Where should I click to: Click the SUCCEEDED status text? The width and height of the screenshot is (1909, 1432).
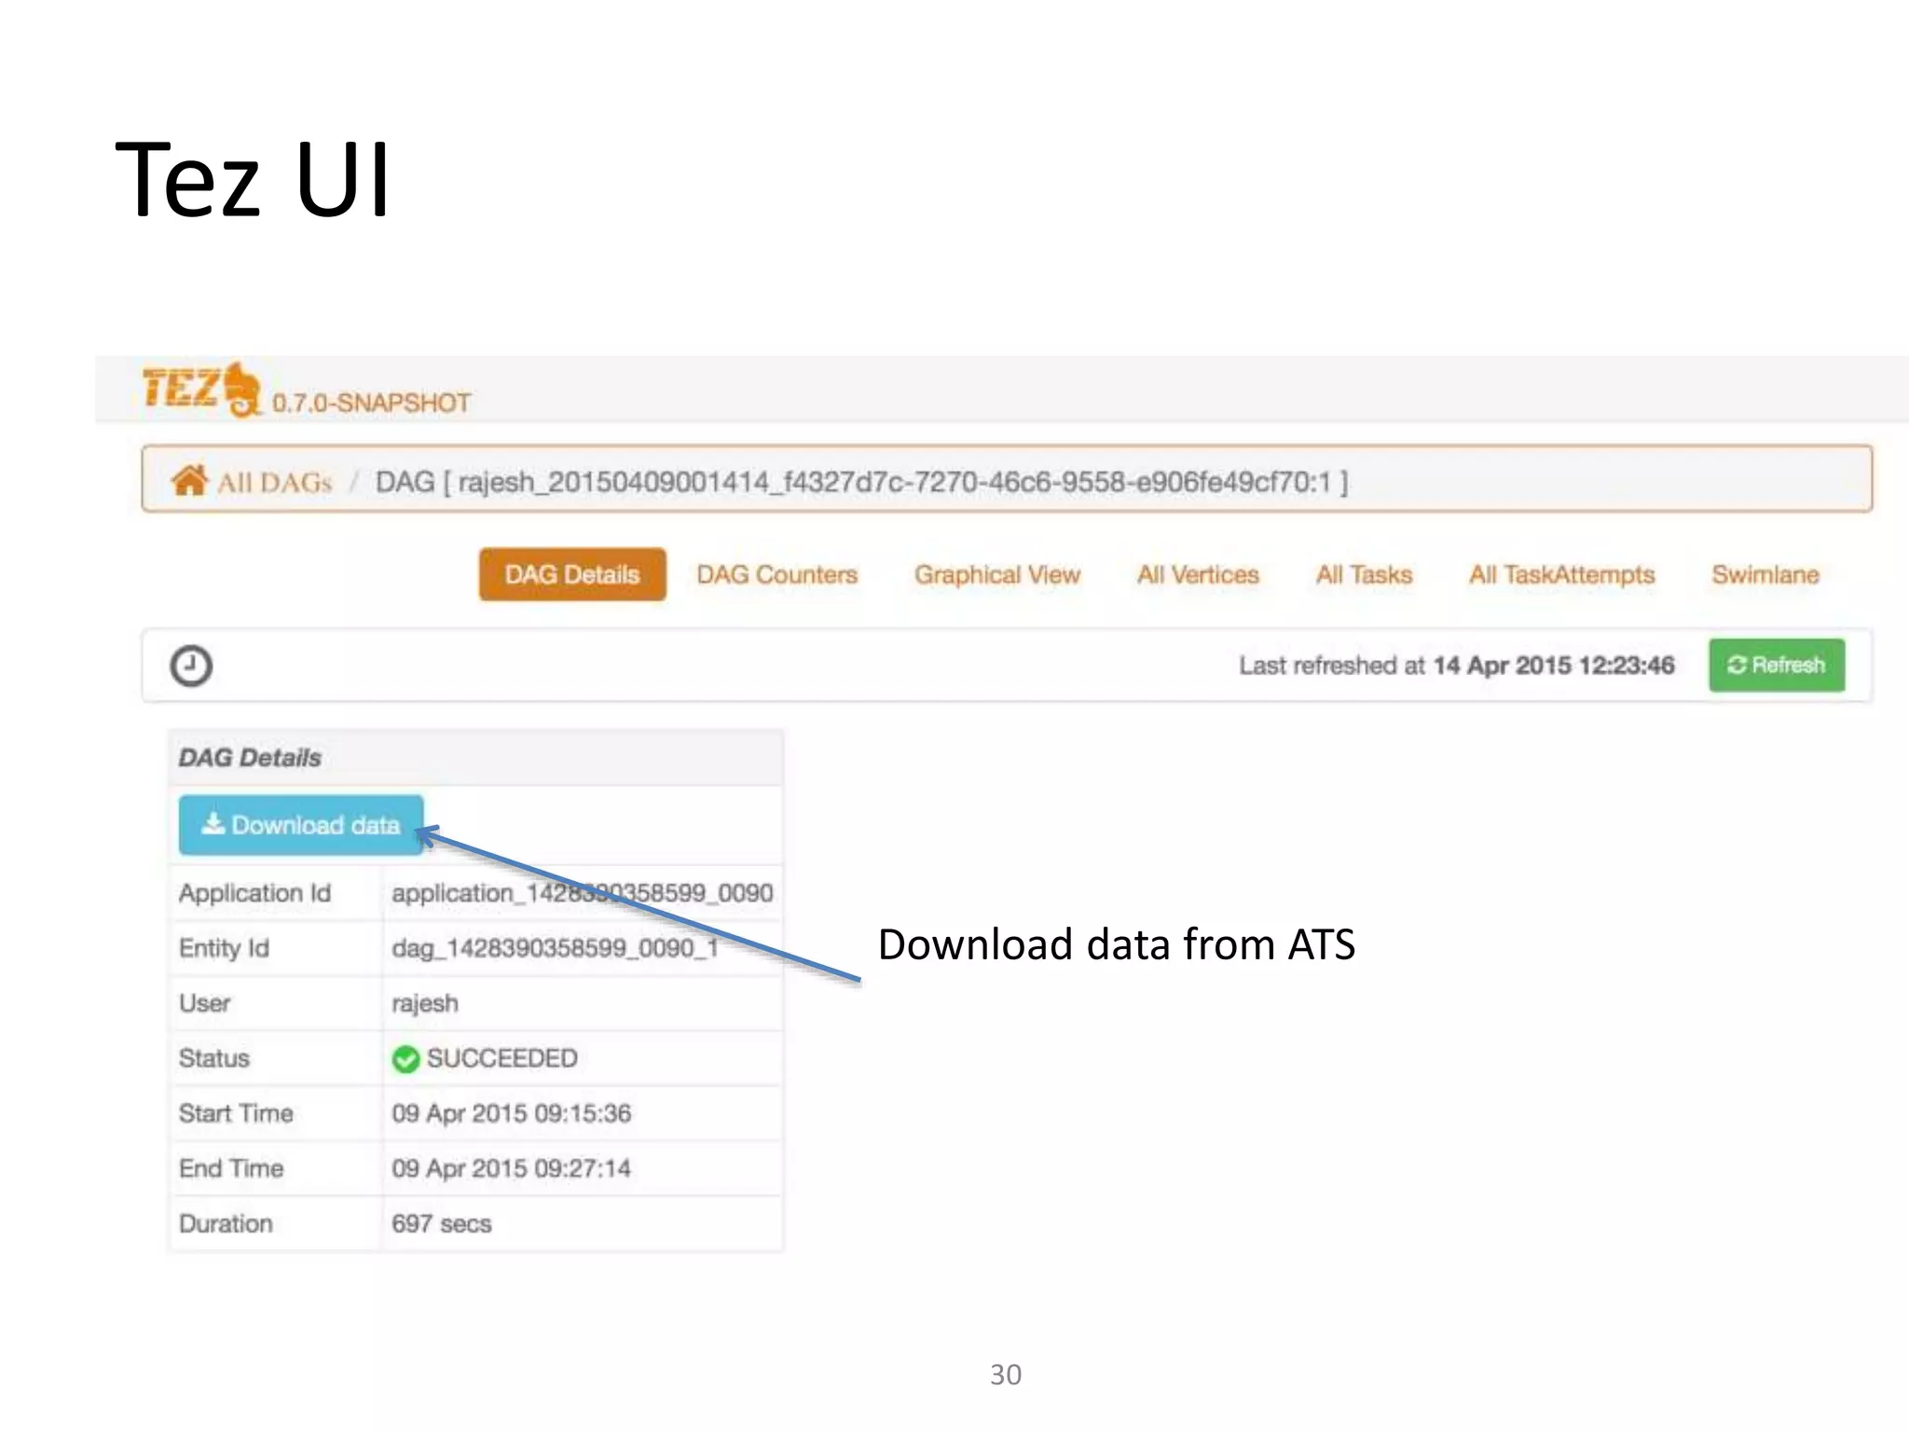502,1059
